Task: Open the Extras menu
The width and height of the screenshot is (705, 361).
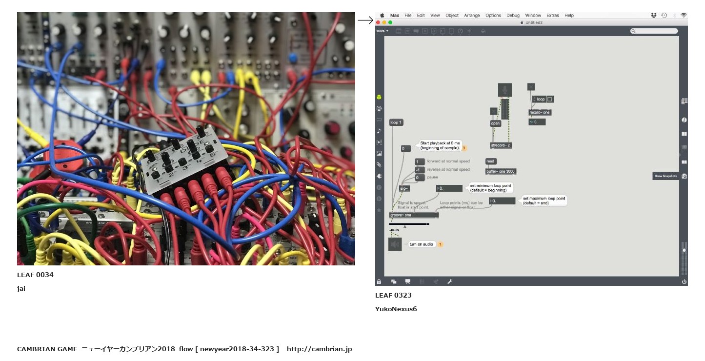Action: 552,16
